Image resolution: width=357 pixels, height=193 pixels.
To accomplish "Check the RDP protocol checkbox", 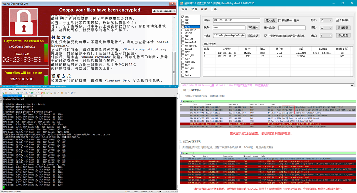I will pos(183,20).
